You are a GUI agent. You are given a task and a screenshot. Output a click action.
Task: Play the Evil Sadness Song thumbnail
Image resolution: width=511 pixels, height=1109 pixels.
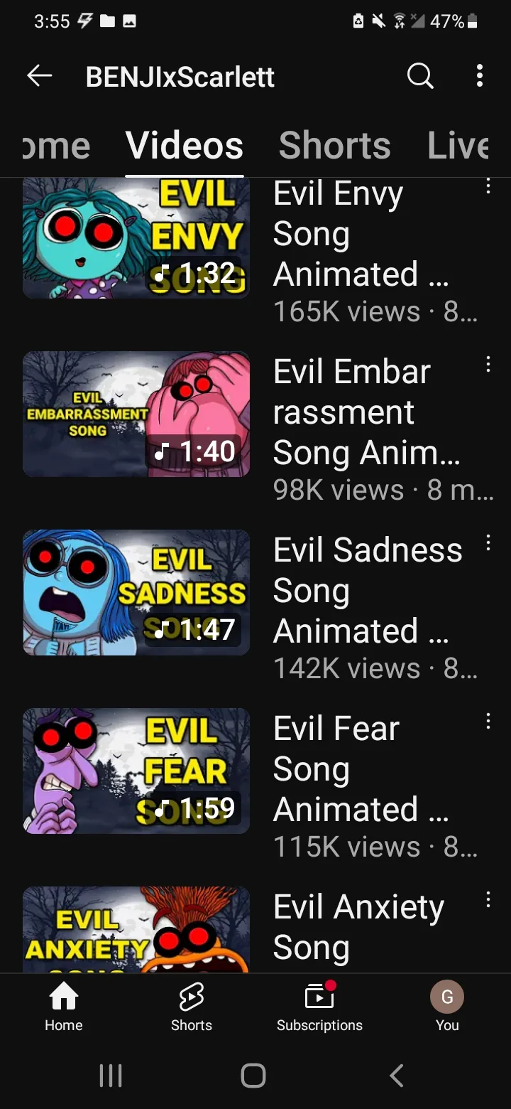(136, 592)
